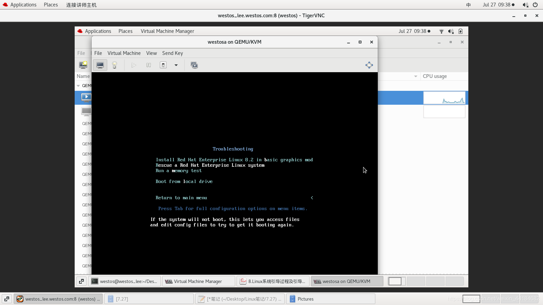
Task: Select Boot from local drive
Action: click(184, 181)
